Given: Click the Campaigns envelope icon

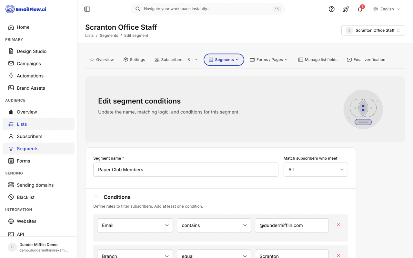Looking at the screenshot, I should 11,64.
